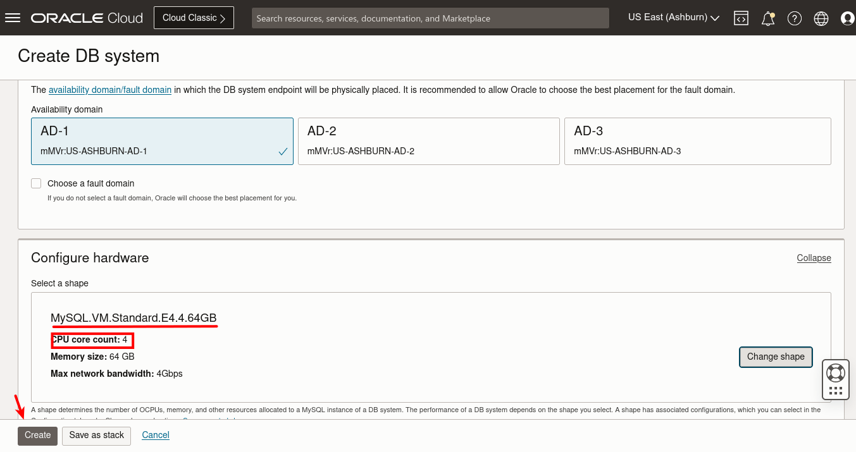This screenshot has width=856, height=452.
Task: Open the US East (Ashburn) region dropdown
Action: click(674, 18)
